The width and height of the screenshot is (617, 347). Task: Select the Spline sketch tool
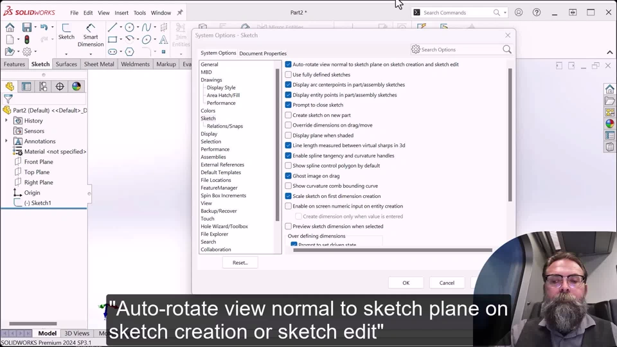146,27
